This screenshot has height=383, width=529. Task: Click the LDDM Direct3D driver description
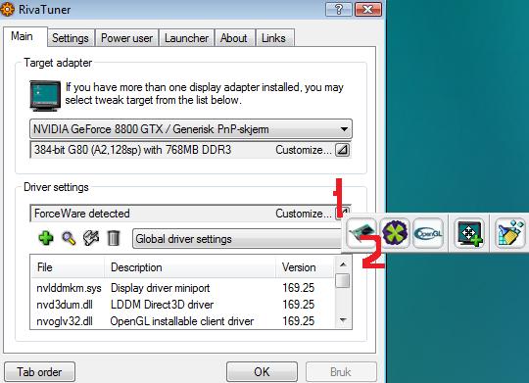162,305
